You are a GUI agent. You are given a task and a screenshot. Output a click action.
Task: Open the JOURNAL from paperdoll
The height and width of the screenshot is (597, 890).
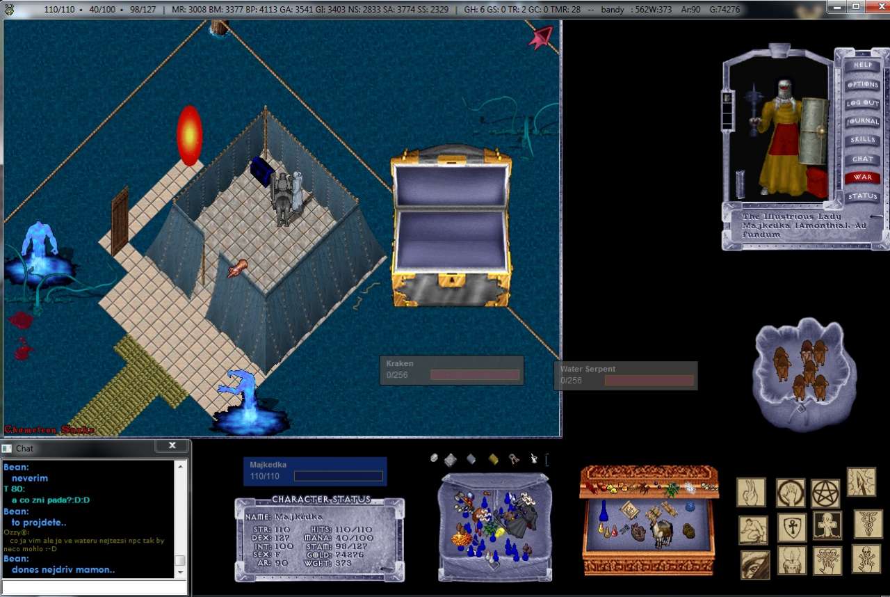(862, 121)
